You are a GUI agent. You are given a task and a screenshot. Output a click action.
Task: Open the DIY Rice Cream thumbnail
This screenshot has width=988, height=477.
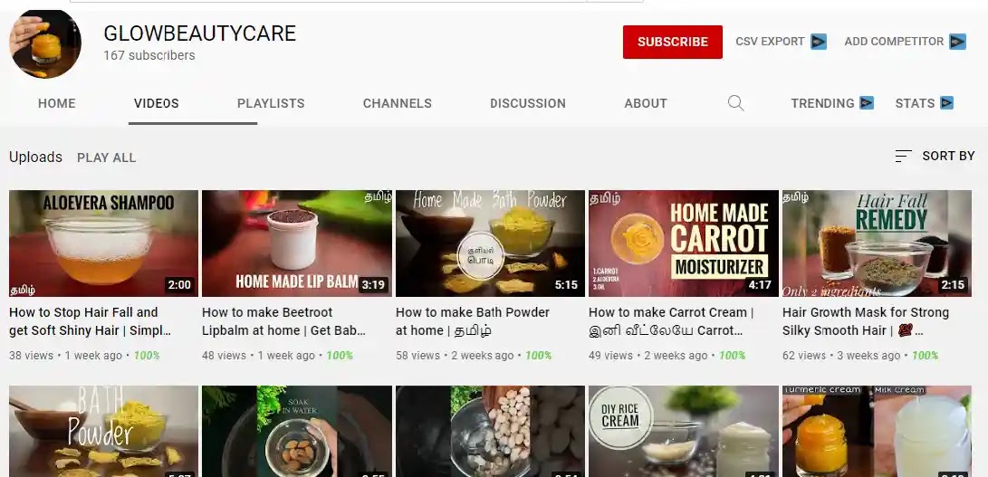(x=684, y=431)
